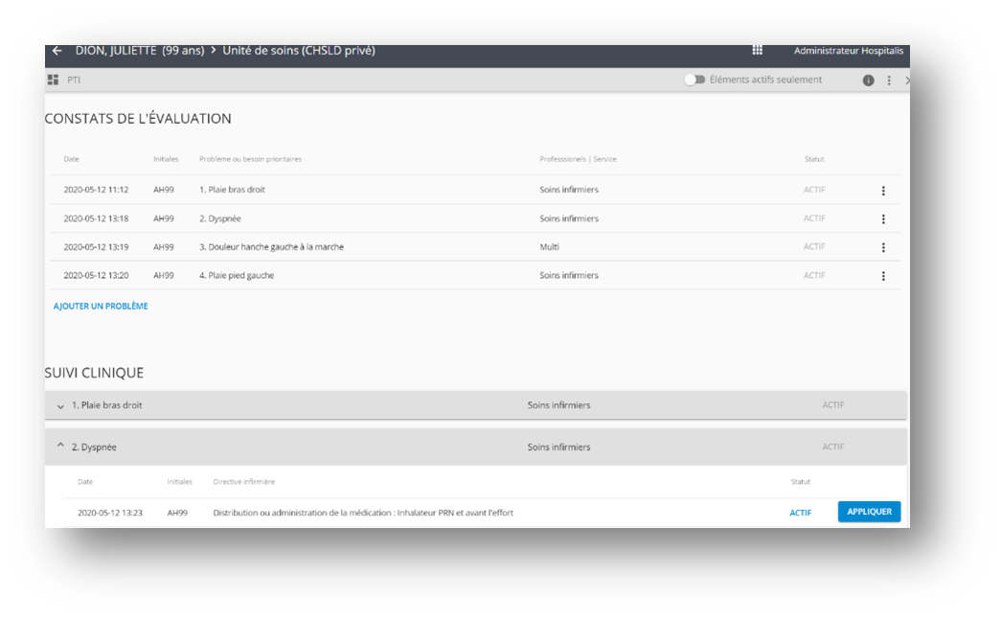Collapse the Dyspnée follow-up section
Image resolution: width=1001 pixels, height=619 pixels.
click(60, 447)
